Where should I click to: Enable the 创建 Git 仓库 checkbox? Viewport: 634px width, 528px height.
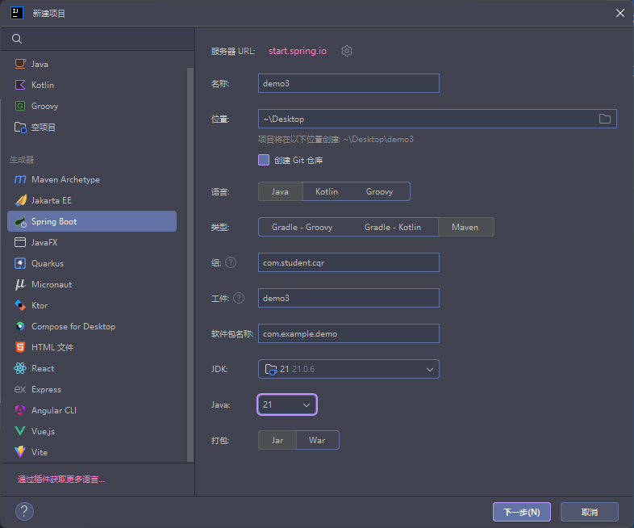[x=264, y=160]
